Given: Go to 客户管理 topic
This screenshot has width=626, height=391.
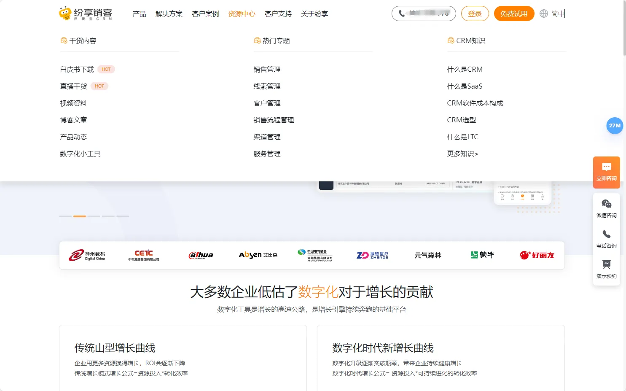Looking at the screenshot, I should tap(267, 103).
